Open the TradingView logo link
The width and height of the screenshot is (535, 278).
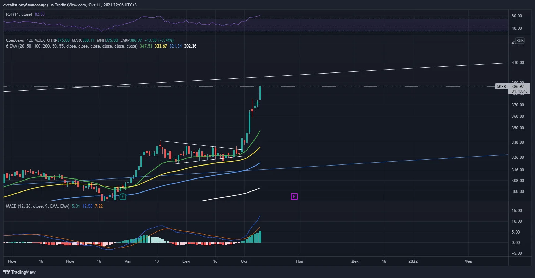tap(19, 272)
